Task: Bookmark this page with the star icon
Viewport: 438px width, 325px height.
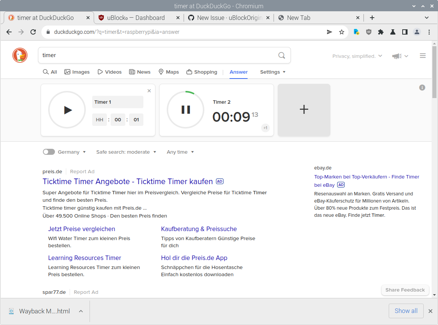Action: (x=342, y=32)
